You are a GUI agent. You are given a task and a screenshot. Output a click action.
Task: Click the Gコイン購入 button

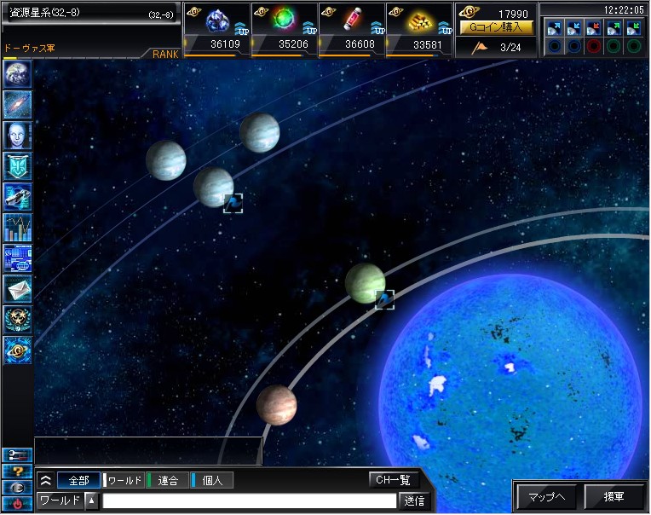pos(496,27)
